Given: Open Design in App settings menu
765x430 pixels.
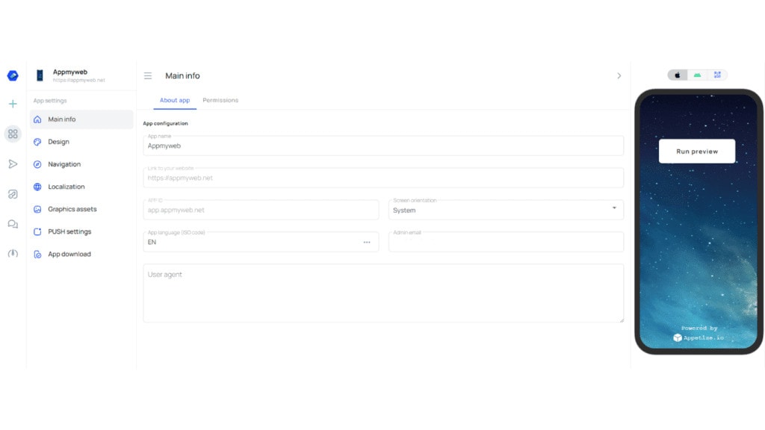Looking at the screenshot, I should pos(58,142).
